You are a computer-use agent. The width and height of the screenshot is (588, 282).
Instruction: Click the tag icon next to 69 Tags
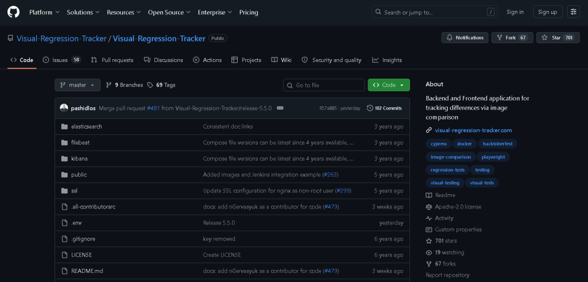pos(150,85)
